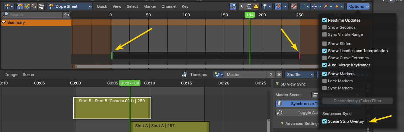Open the keyframe type diamond dropdown
Screen dimensions: 404x132
[x=339, y=6]
